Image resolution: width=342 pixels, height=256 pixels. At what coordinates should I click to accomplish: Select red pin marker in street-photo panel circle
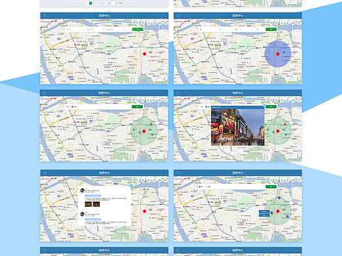tap(285, 124)
